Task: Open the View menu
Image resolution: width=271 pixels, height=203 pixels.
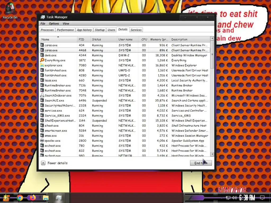Action: pos(66,24)
